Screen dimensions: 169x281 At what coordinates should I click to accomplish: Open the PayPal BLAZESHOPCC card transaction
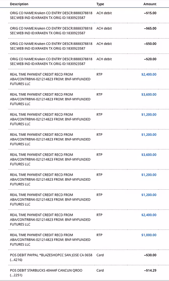click(x=84, y=257)
